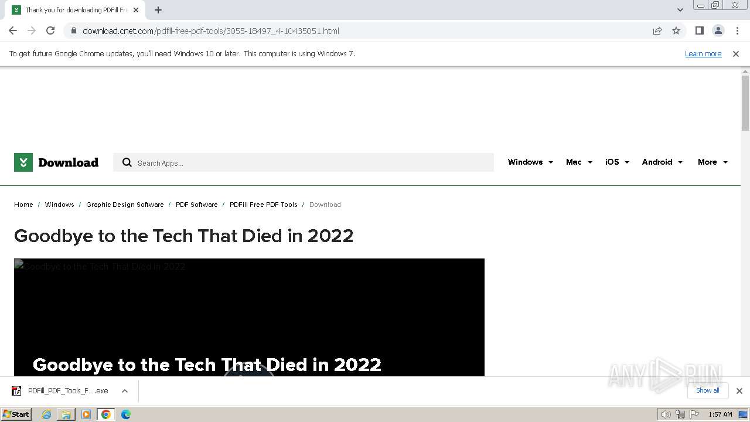Launch Microsoft Edge from taskbar

click(126, 414)
